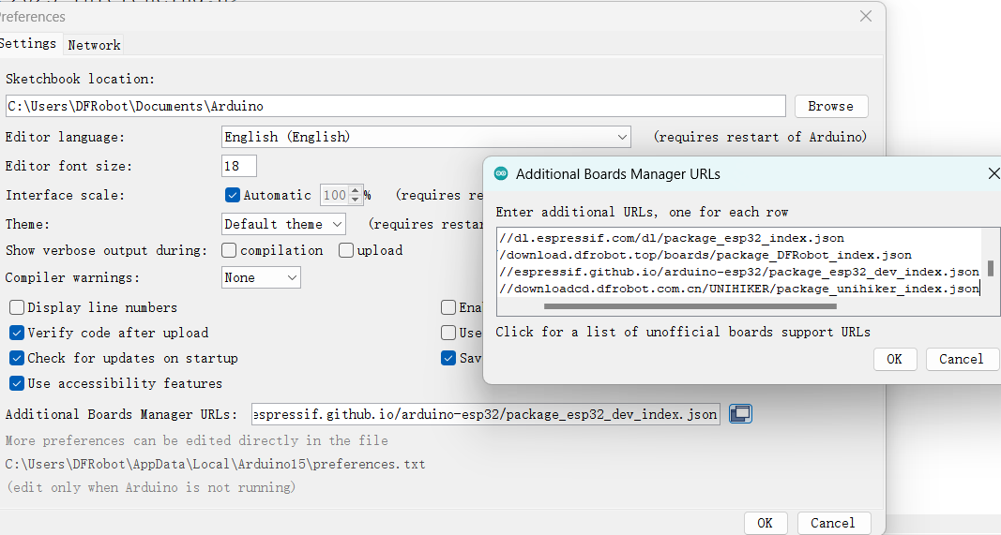
Task: Click the preferences.txt file path
Action: (215, 464)
